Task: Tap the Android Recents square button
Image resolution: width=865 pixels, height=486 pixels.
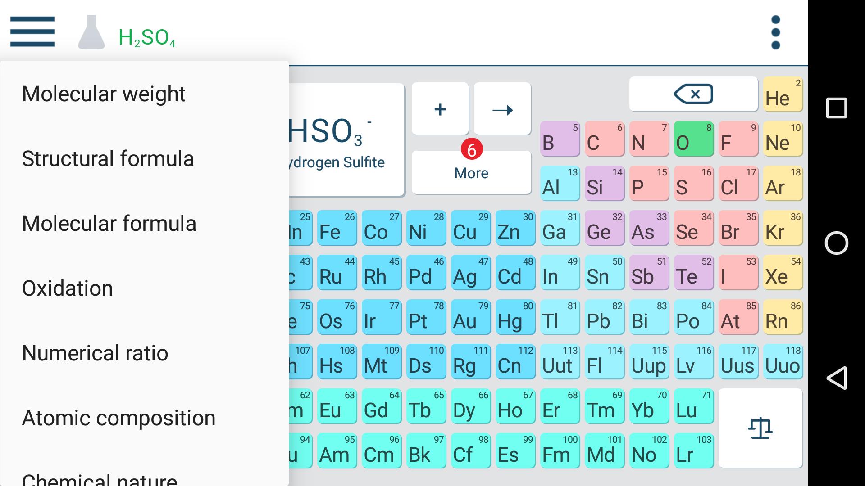Action: pyautogui.click(x=837, y=108)
